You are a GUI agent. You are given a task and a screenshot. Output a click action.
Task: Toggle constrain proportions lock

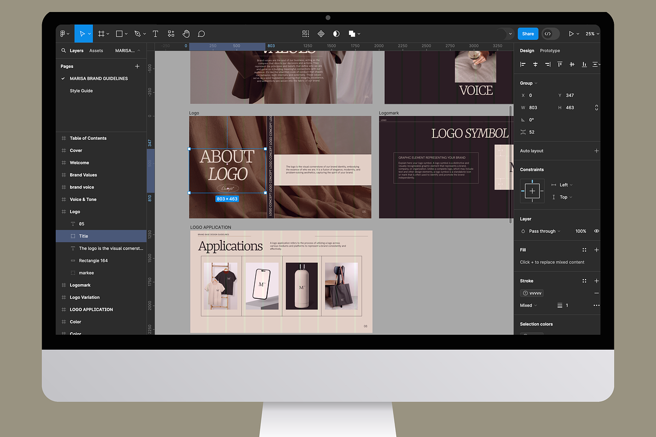(596, 108)
